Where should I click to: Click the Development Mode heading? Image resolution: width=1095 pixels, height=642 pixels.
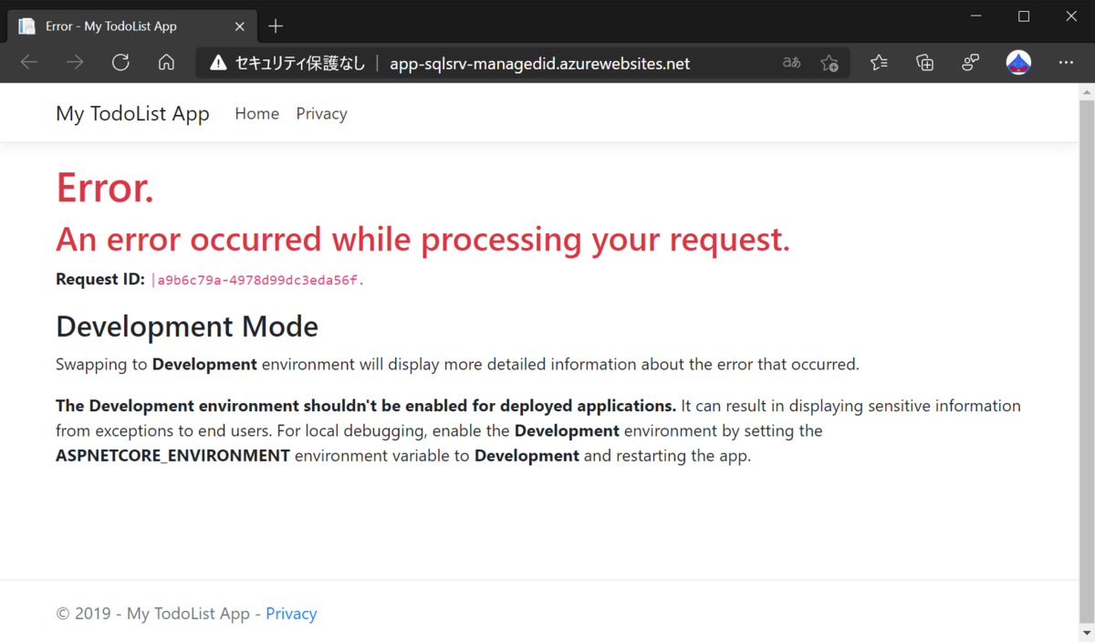point(187,326)
